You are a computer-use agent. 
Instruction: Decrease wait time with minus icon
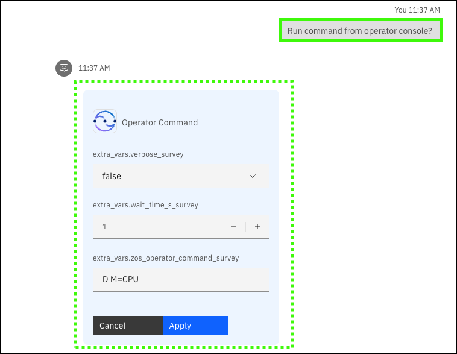233,227
